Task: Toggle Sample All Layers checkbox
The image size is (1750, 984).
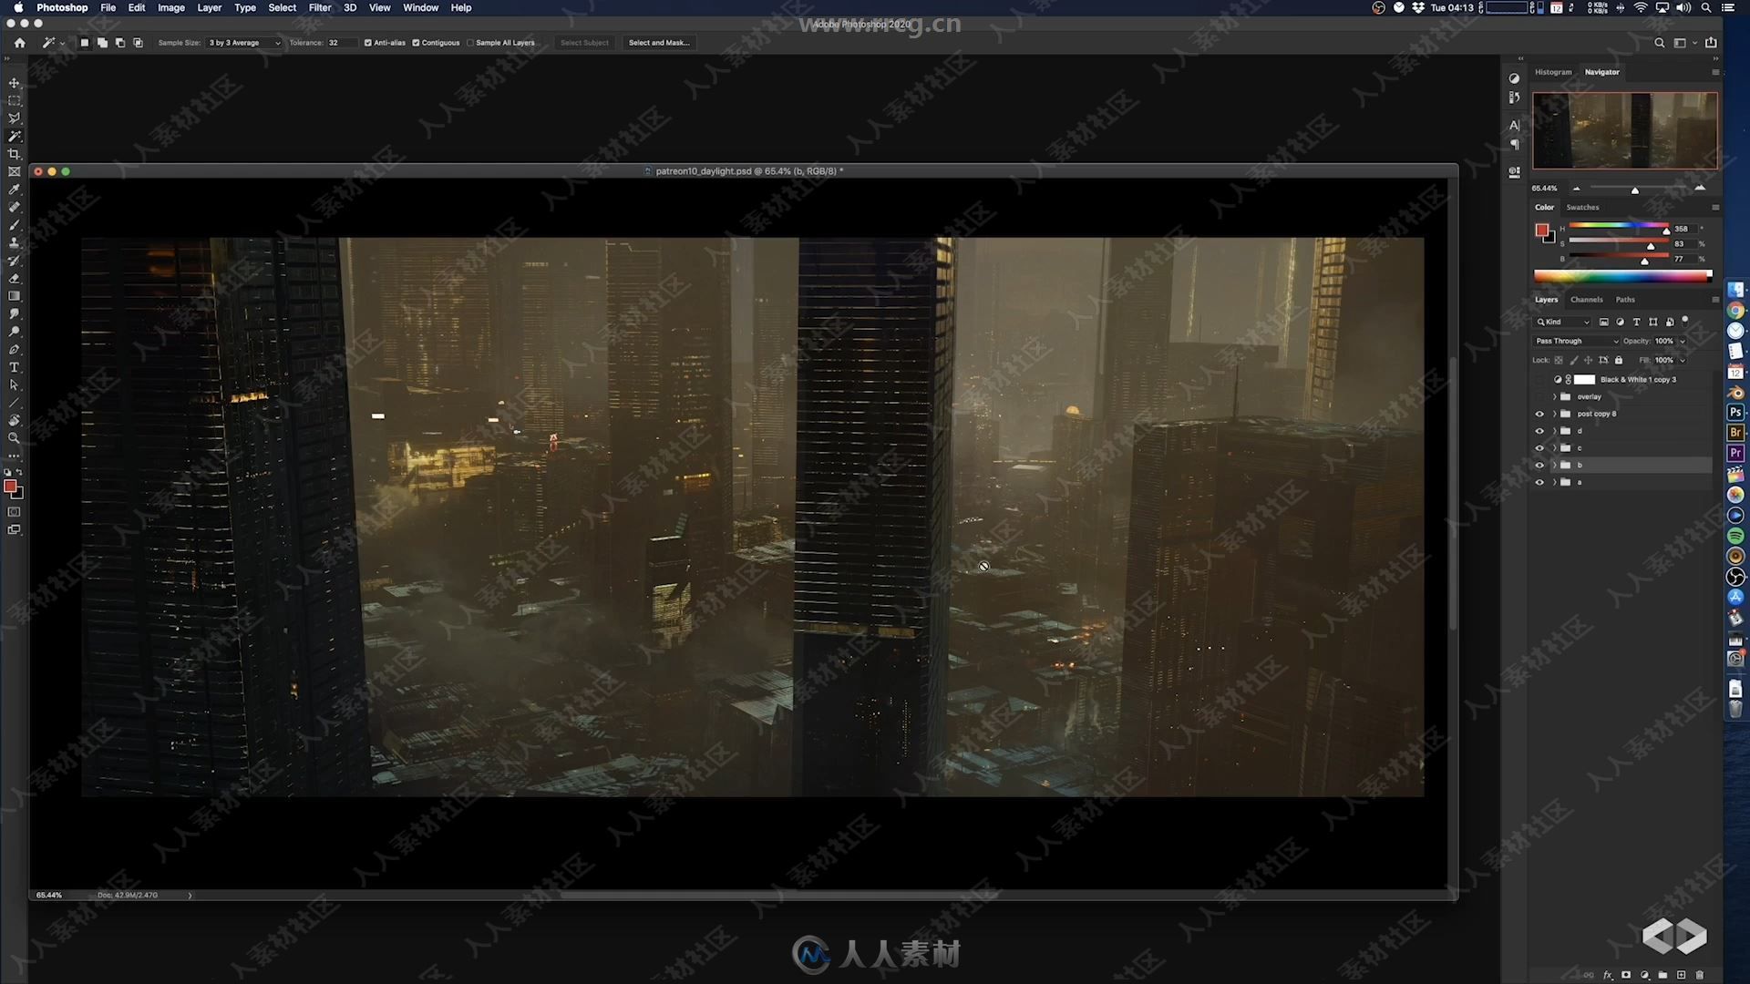Action: [x=470, y=43]
